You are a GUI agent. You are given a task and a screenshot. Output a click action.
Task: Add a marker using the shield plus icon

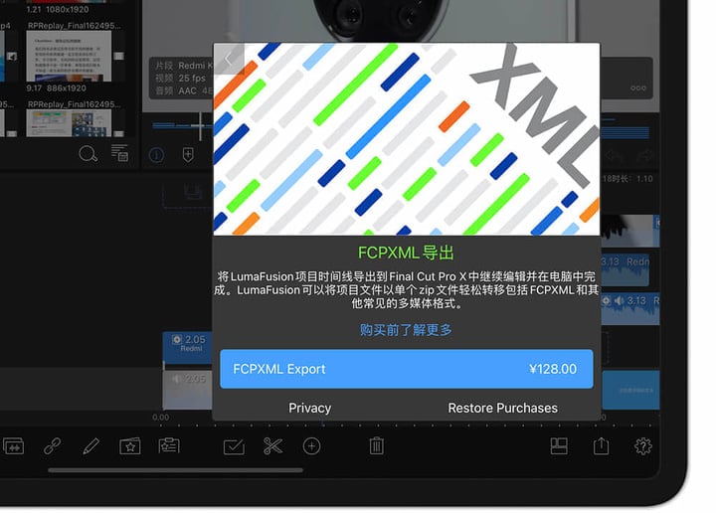[x=188, y=155]
